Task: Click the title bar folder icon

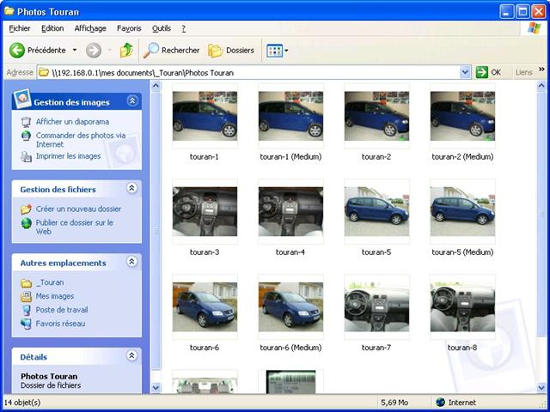Action: 9,11
